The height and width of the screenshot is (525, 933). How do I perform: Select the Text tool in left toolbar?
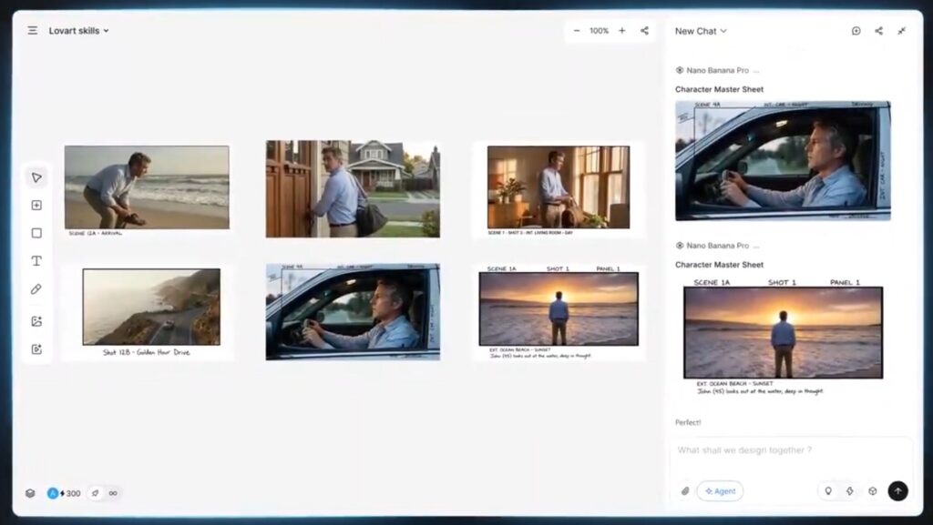click(36, 261)
